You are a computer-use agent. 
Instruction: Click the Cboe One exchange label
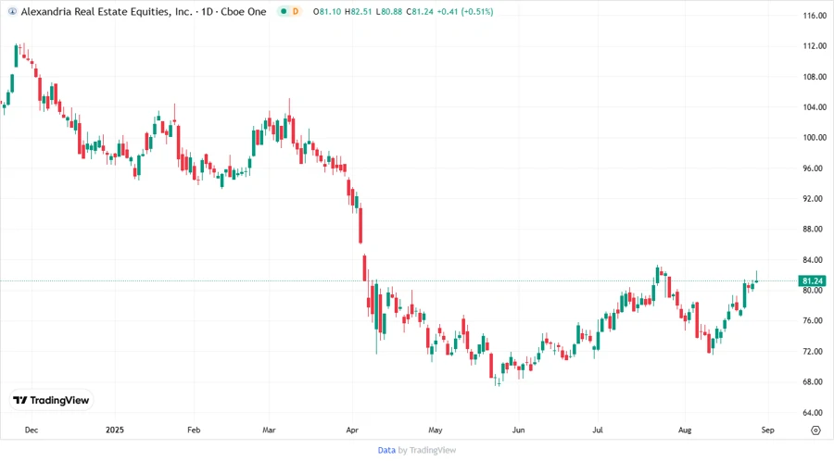click(x=241, y=11)
